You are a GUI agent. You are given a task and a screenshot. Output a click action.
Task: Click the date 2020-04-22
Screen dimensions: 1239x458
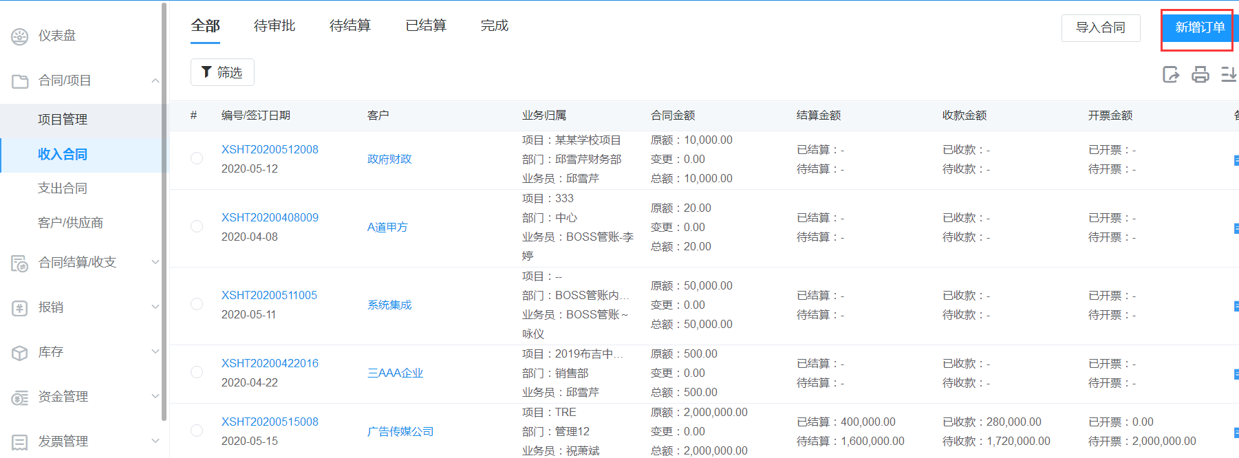[250, 382]
